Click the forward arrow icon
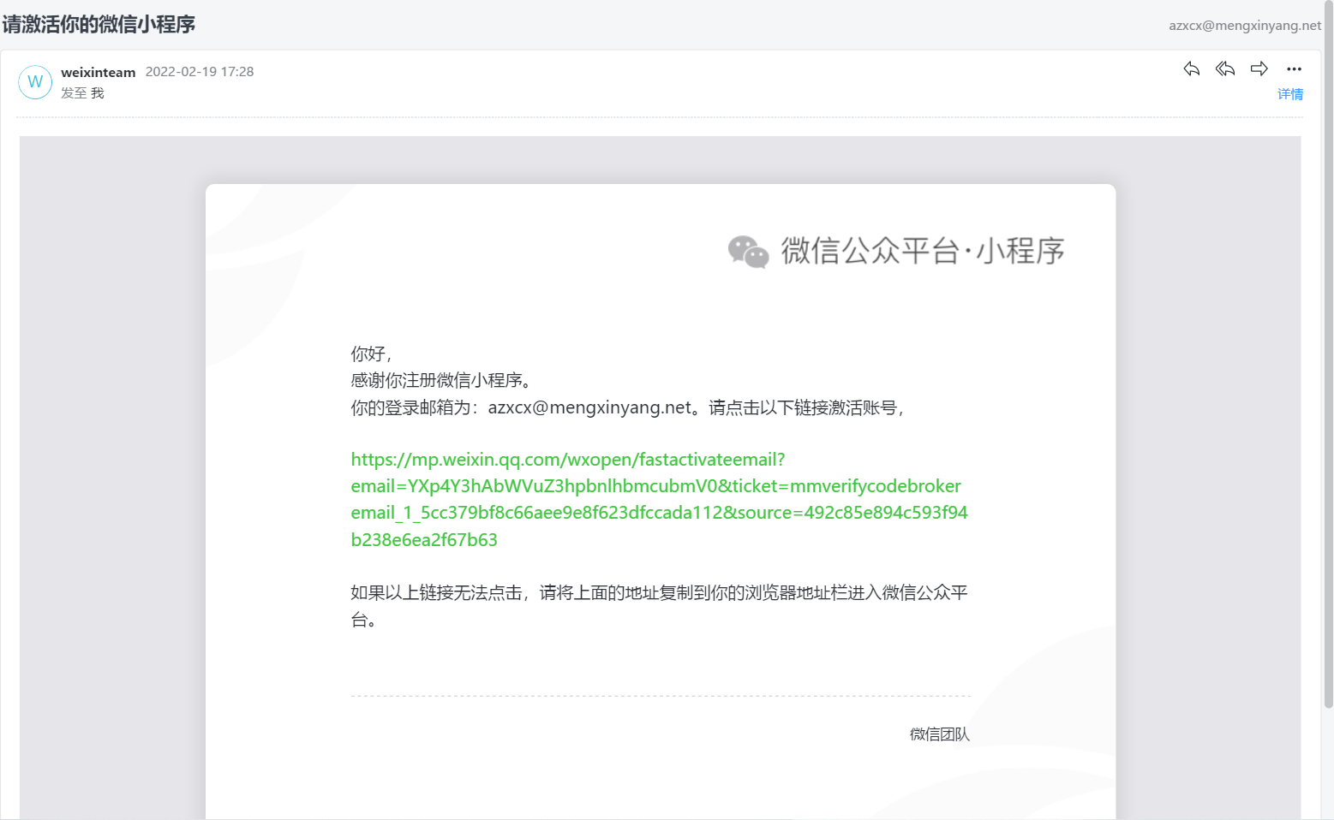 click(x=1259, y=68)
